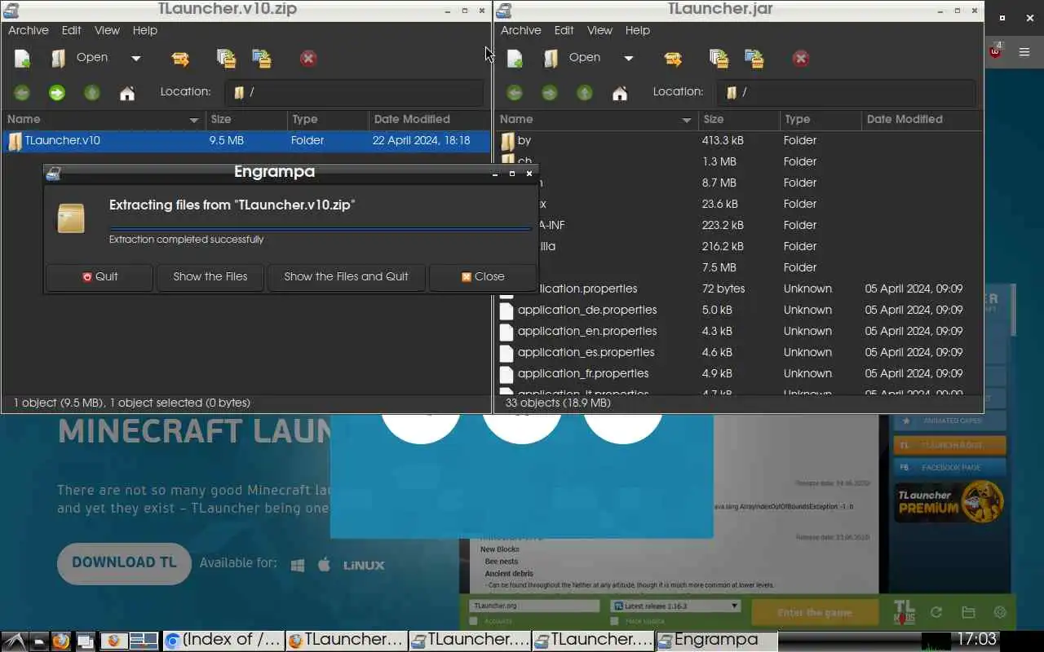
Task: Toggle Name sort arrow in TLauncher.jar window
Action: point(687,121)
